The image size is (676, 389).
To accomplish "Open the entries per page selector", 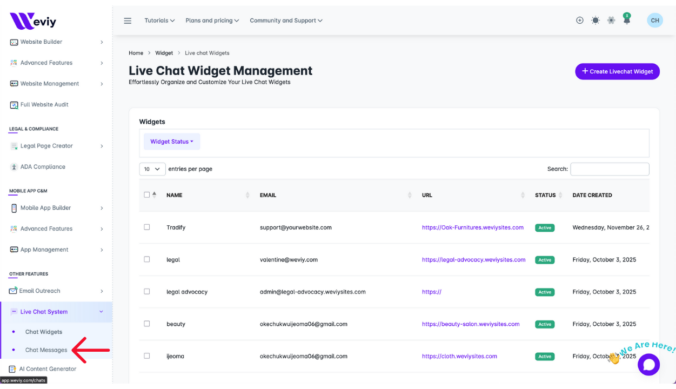I will [152, 169].
